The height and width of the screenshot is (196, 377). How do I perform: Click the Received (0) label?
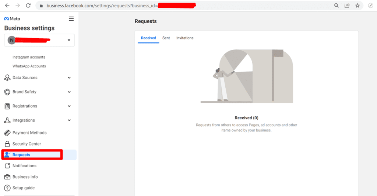(246, 118)
